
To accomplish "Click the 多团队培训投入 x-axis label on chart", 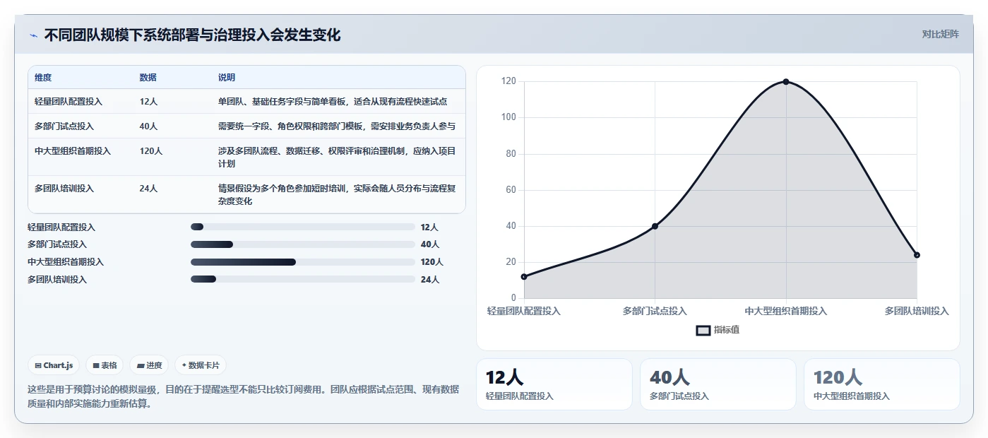I will pos(917,311).
